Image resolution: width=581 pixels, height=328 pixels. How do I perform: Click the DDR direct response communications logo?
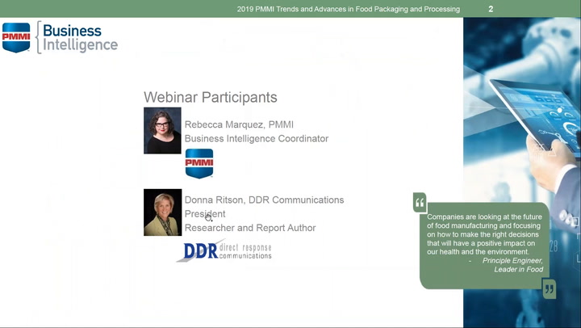[224, 250]
